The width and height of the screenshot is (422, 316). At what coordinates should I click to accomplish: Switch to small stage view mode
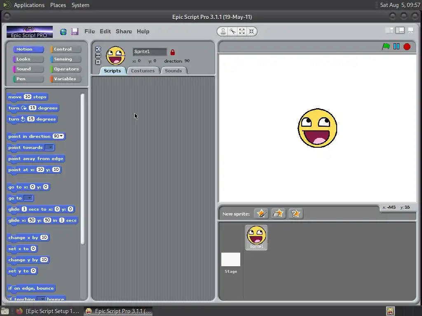click(389, 30)
